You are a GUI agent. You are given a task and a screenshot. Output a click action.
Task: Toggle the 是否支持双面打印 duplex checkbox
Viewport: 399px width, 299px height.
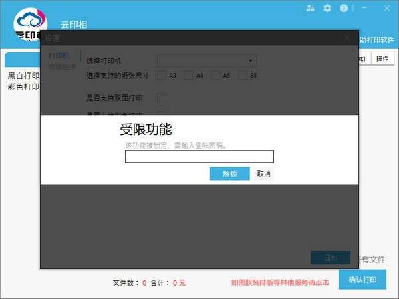point(162,98)
